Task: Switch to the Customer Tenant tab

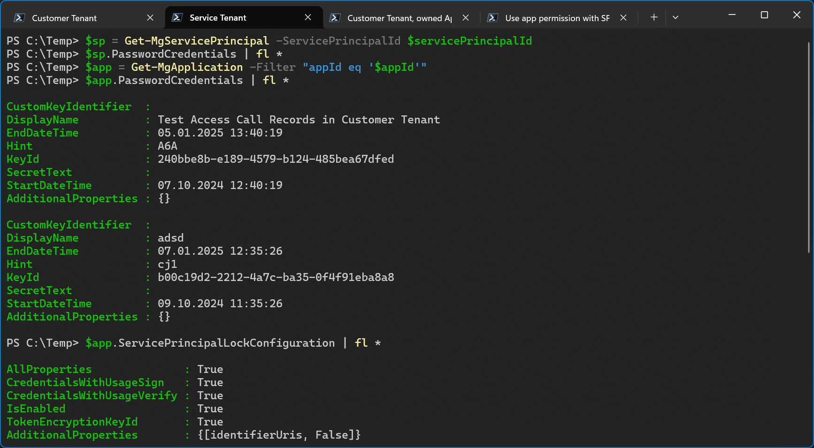Action: (x=63, y=18)
